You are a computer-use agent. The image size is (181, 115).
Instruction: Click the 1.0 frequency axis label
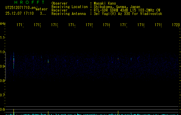point(2,52)
